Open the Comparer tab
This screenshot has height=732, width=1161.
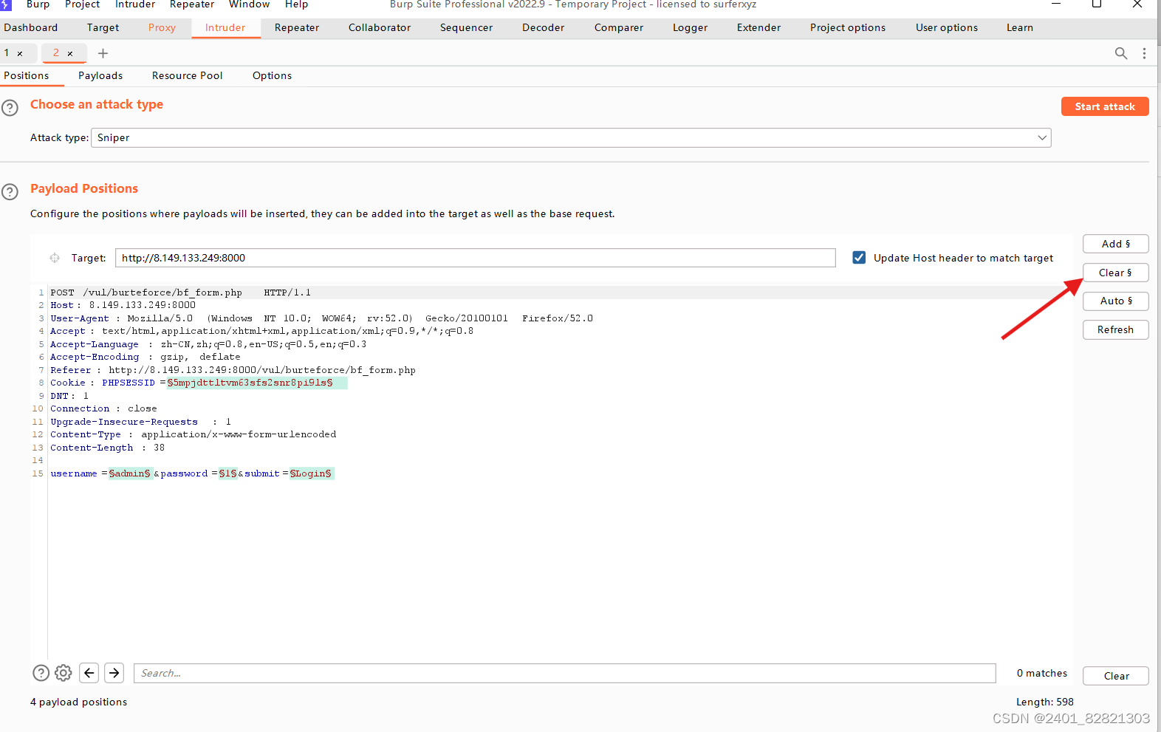[619, 28]
